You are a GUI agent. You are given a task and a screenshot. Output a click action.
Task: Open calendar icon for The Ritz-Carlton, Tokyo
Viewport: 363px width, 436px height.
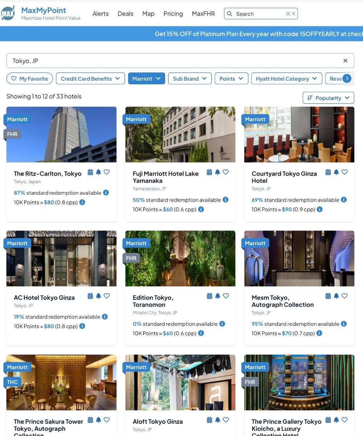(90, 172)
